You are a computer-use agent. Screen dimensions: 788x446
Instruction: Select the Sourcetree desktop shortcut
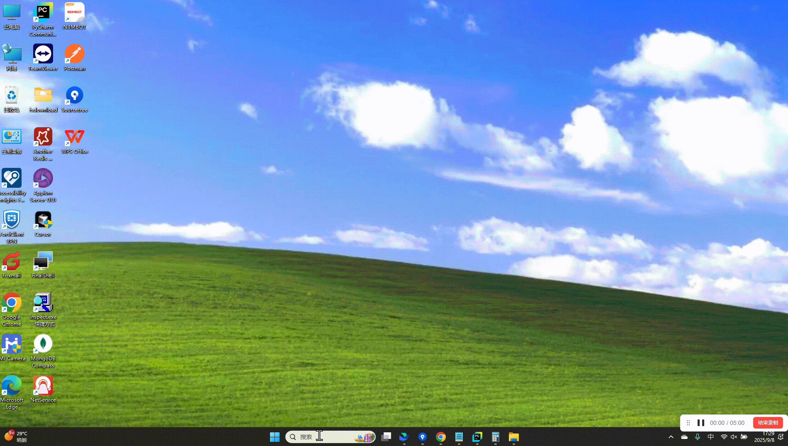75,99
